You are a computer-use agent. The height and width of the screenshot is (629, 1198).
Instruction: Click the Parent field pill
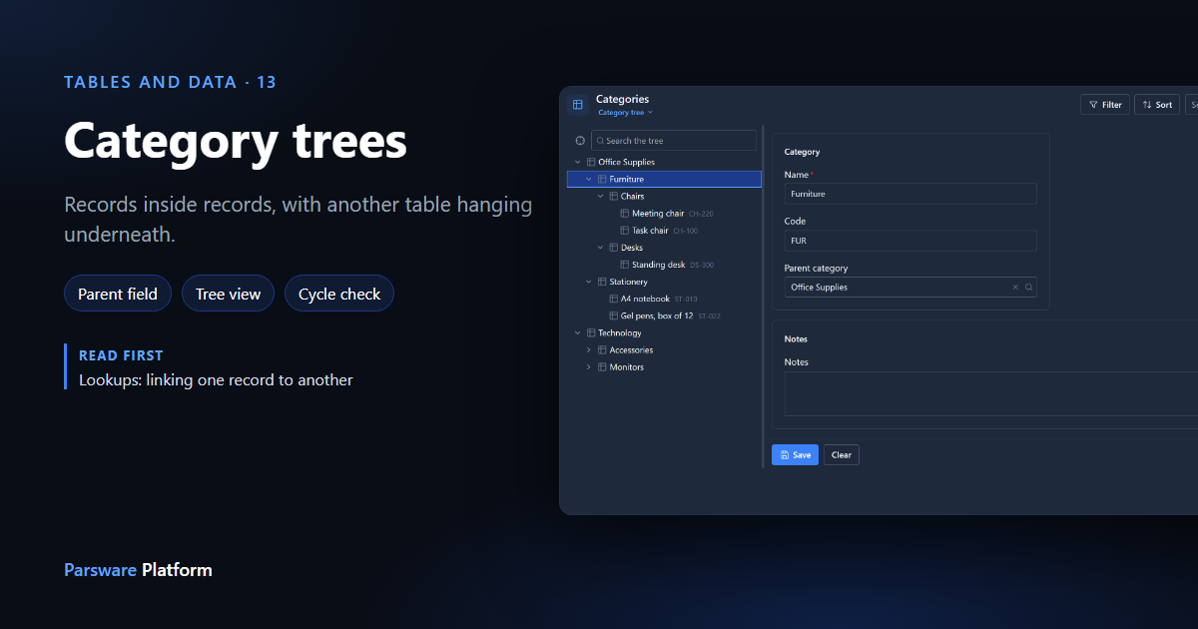point(118,294)
